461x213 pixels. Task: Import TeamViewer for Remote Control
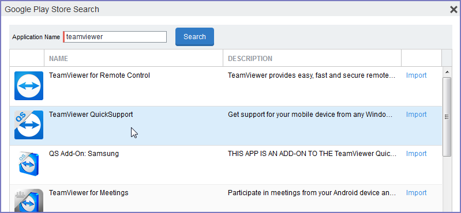coord(416,75)
